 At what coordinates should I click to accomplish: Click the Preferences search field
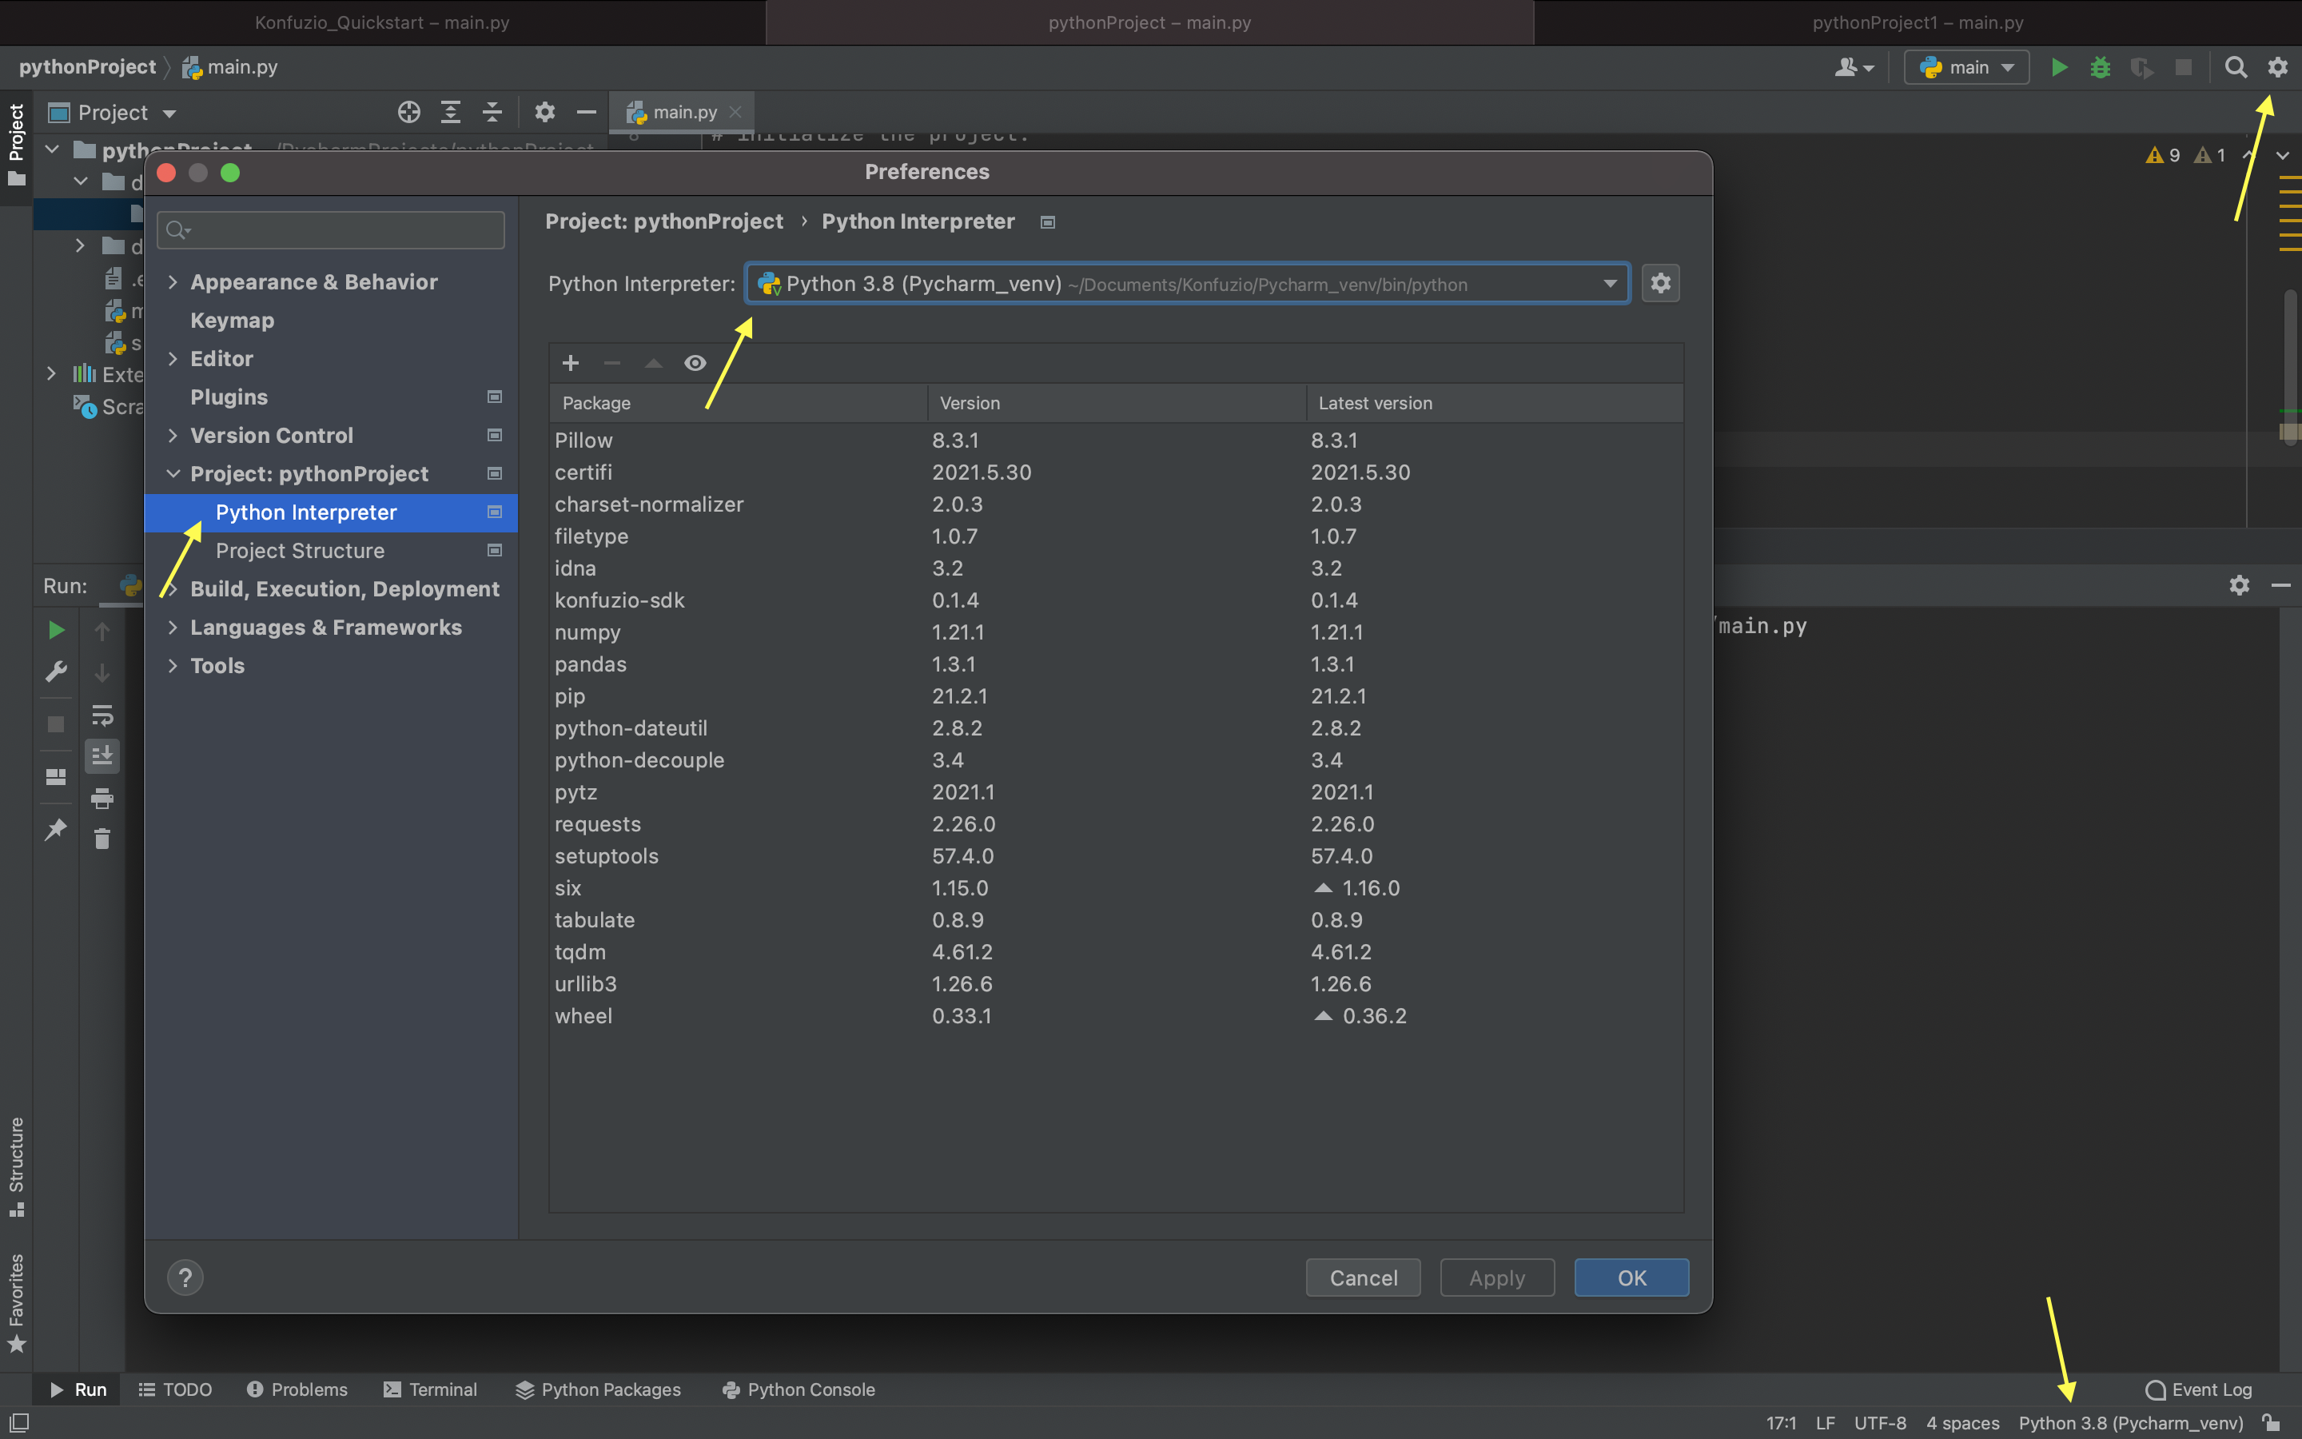[330, 229]
